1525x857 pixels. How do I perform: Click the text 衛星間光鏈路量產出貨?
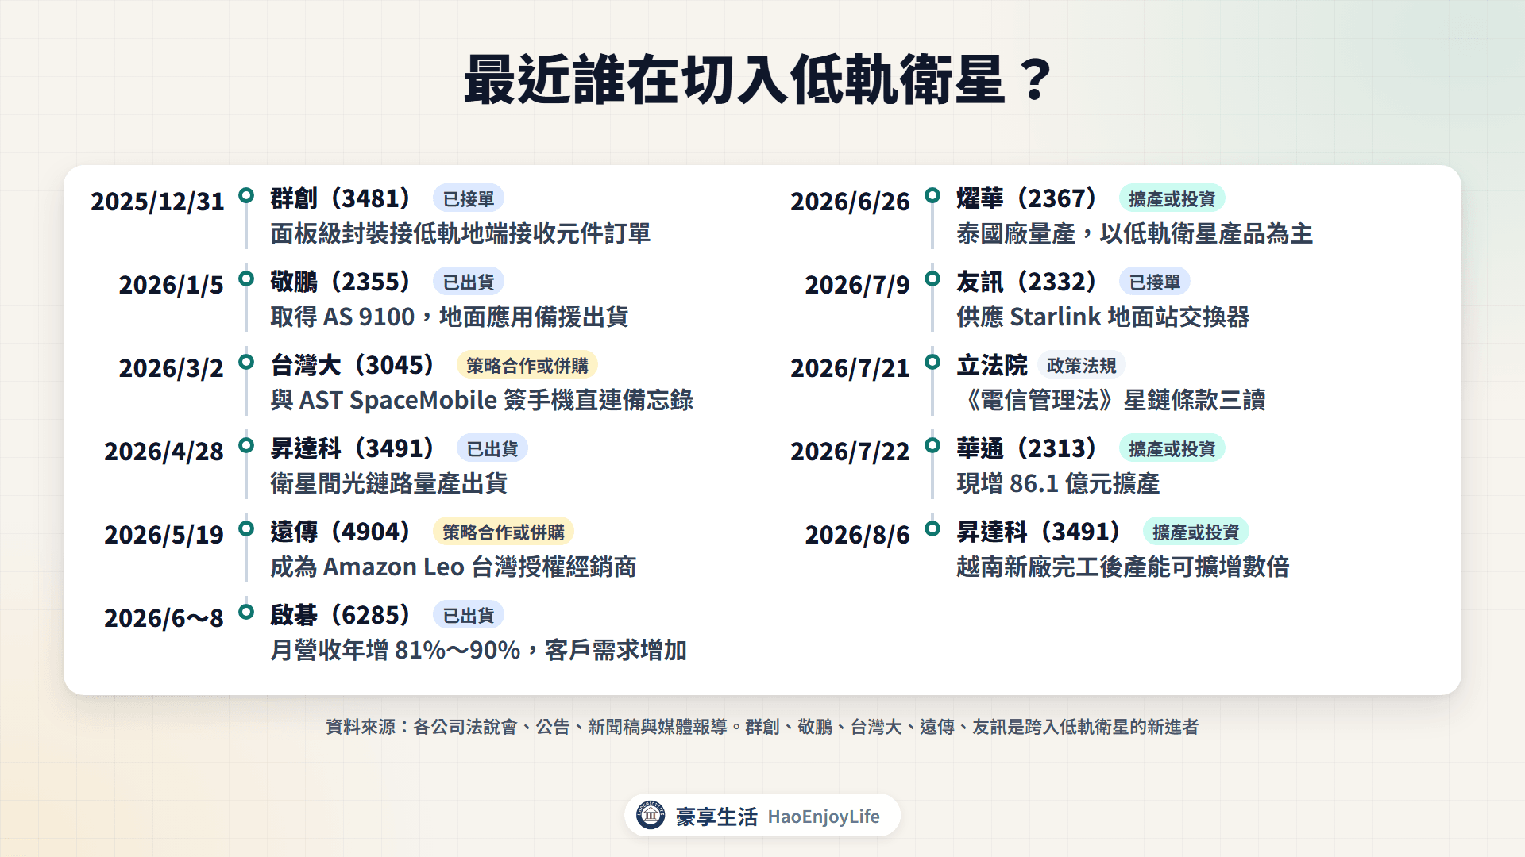click(389, 483)
